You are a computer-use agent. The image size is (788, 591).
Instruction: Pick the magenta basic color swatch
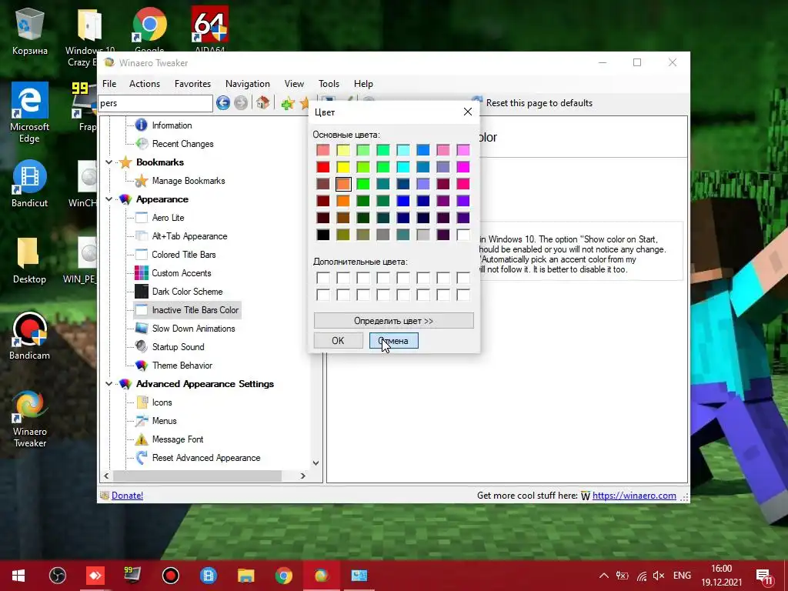(463, 167)
